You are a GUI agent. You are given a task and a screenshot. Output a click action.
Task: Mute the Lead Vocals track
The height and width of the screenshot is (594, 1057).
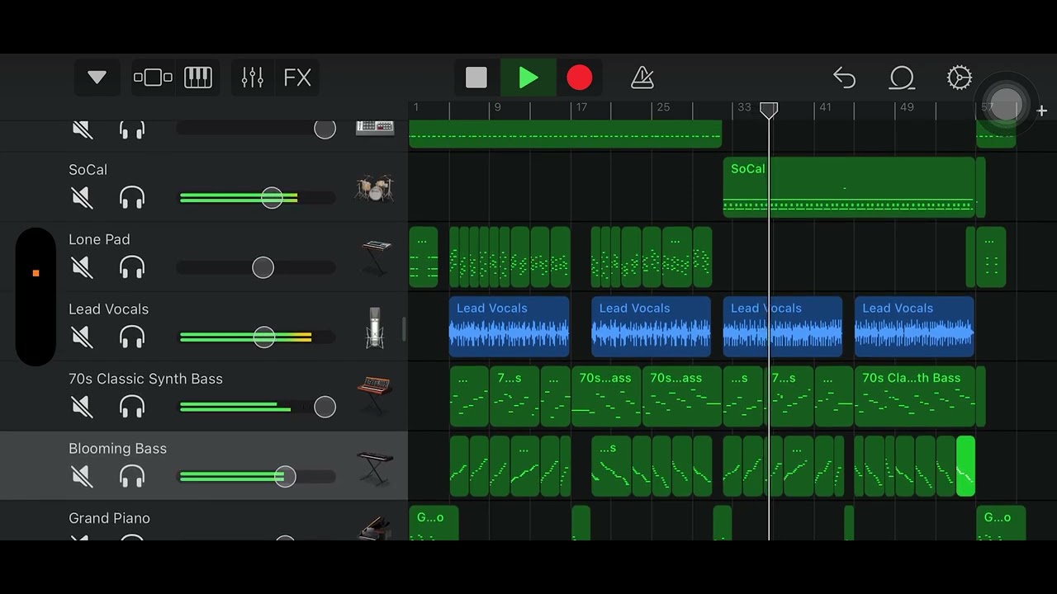click(x=81, y=337)
